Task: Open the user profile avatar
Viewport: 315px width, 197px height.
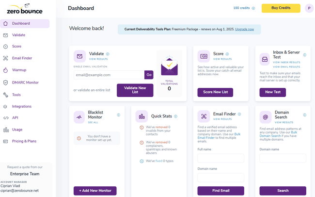Action: tap(309, 8)
